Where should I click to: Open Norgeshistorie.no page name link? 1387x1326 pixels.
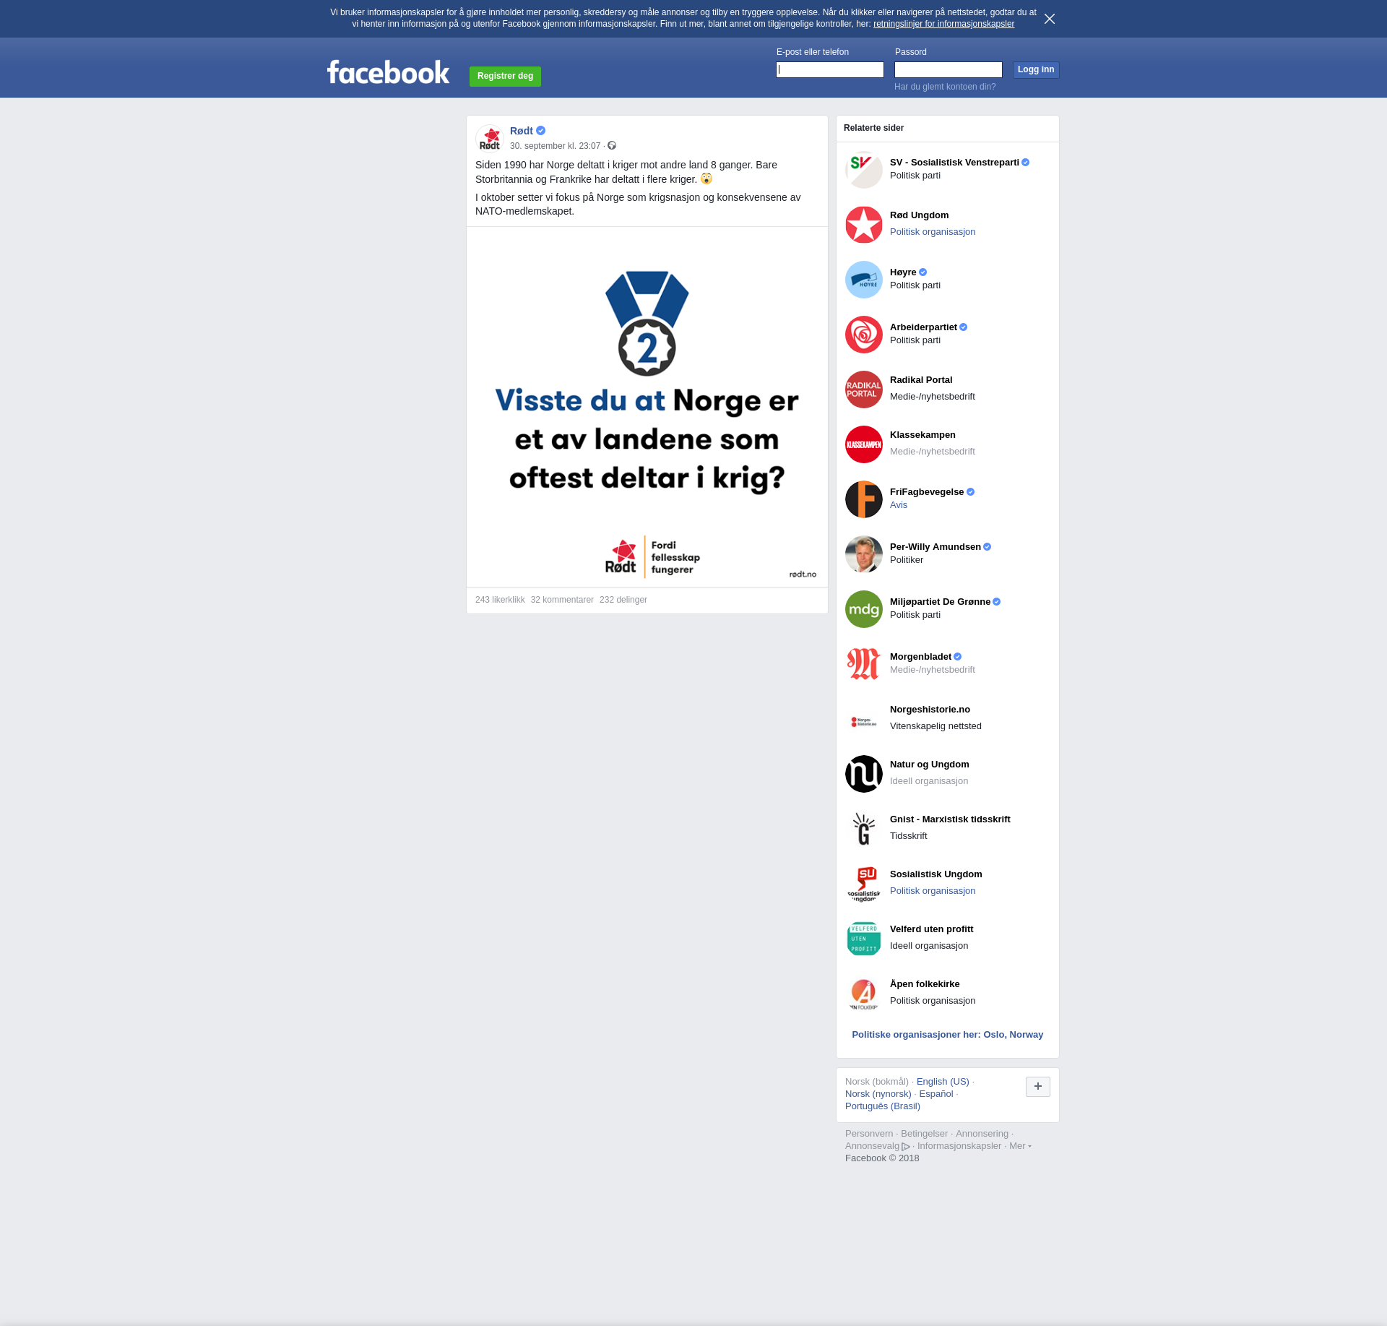(930, 710)
